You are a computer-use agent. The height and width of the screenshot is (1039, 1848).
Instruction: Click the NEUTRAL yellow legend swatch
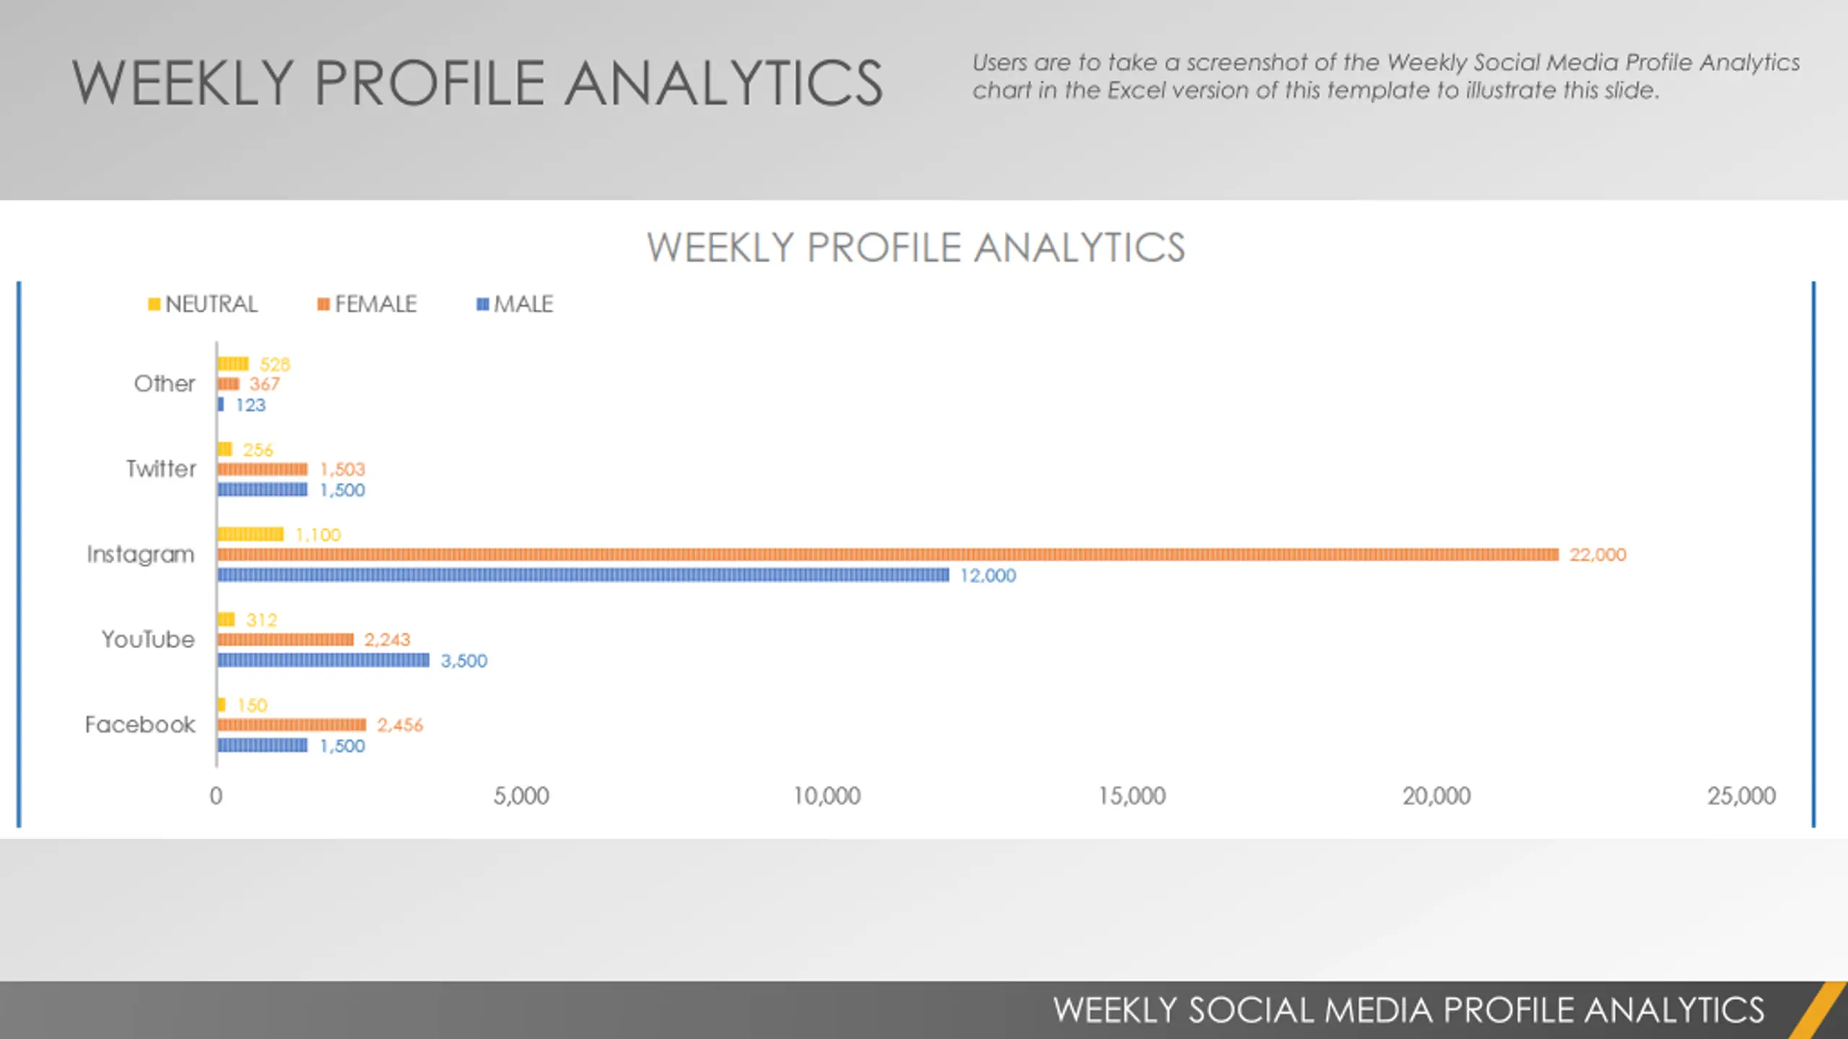(154, 304)
